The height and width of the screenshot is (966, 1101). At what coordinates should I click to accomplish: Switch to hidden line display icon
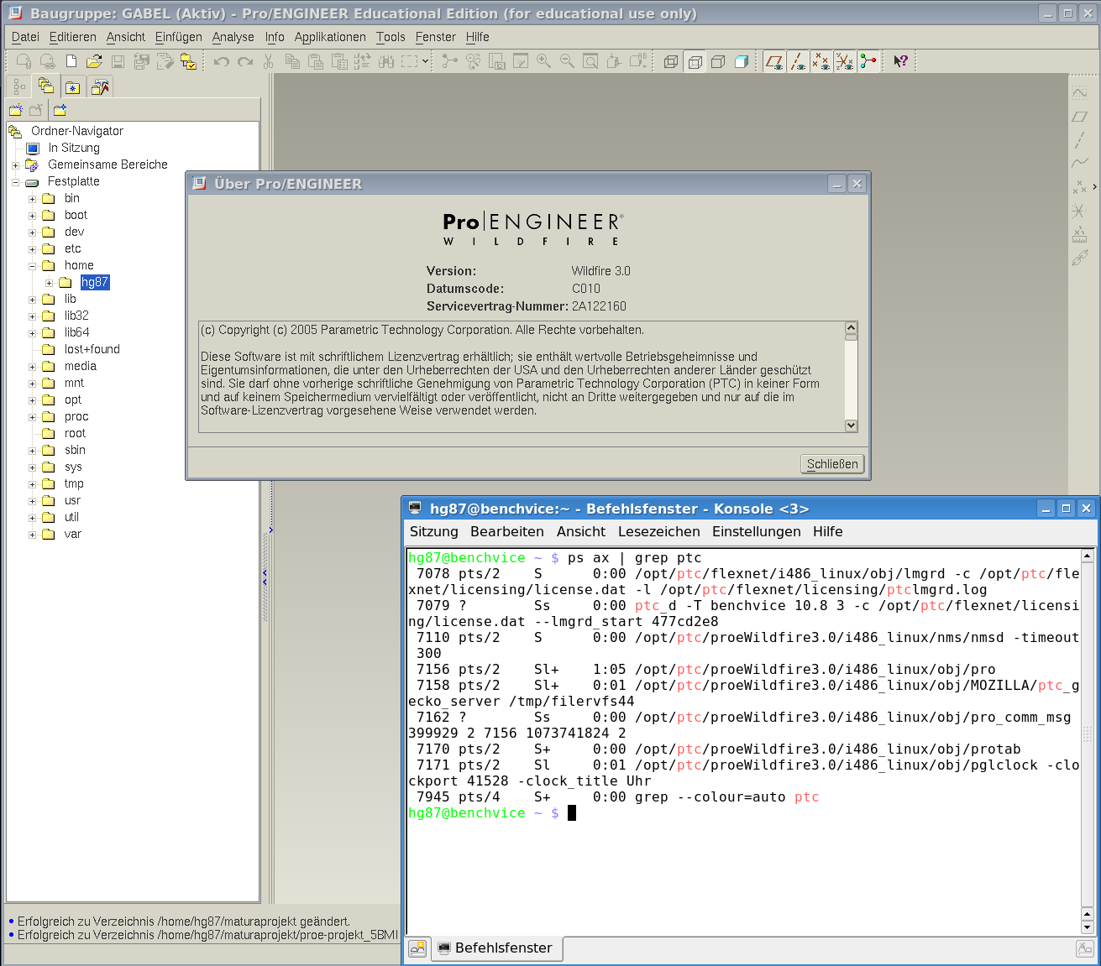pyautogui.click(x=695, y=61)
